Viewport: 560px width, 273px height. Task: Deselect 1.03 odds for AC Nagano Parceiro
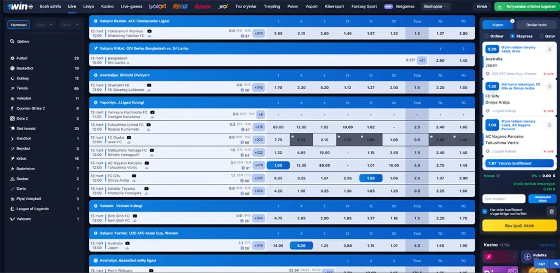tap(278, 165)
